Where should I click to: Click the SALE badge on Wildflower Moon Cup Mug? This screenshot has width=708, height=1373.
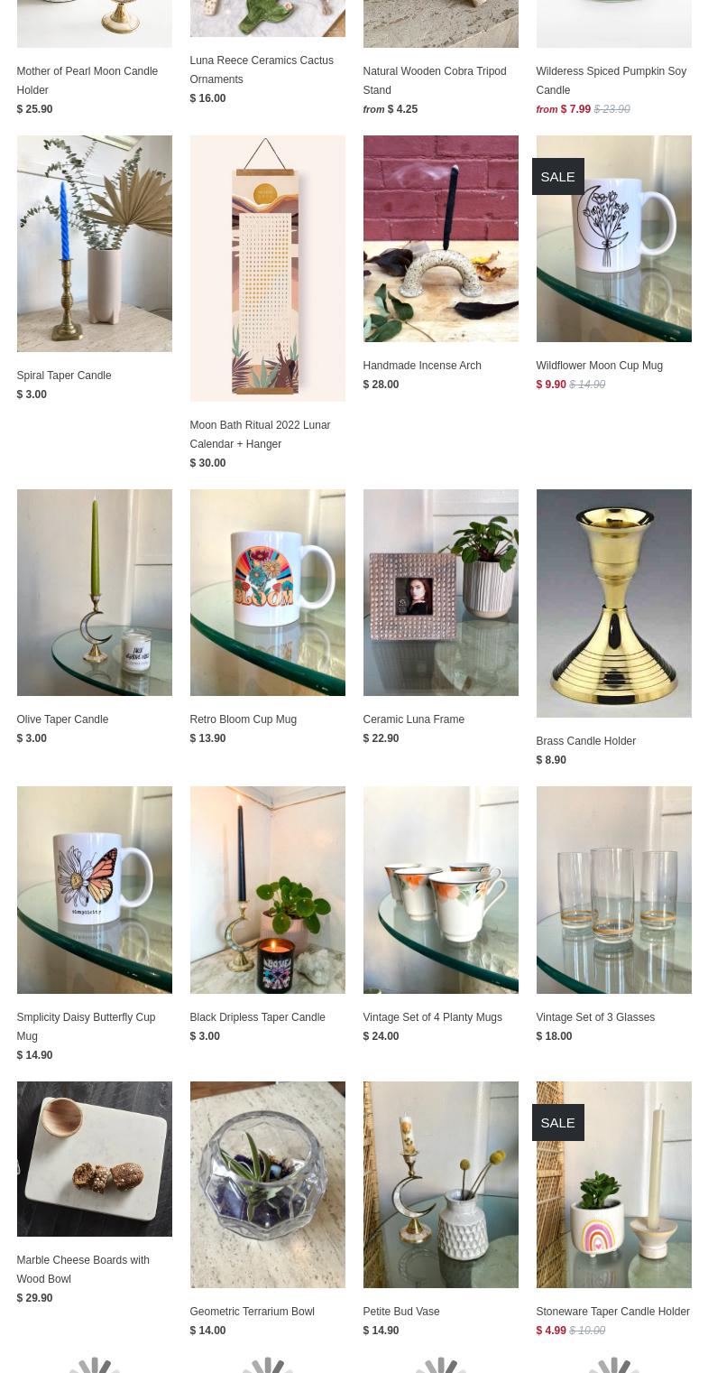point(557,177)
